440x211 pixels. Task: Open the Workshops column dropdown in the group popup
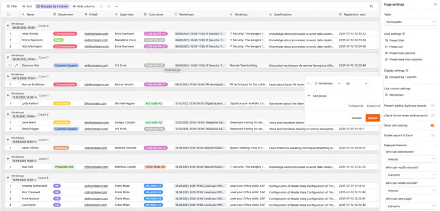[x=327, y=84]
